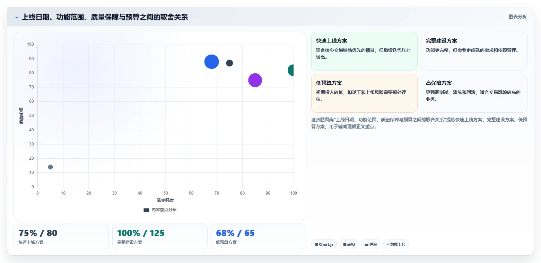The image size is (541, 263).
Task: Click the 100% / 125 stat card
Action: coord(160,236)
